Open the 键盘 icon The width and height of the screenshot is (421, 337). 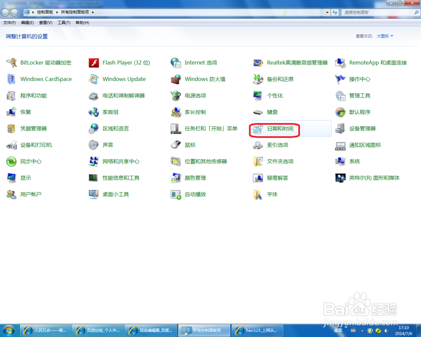(x=258, y=112)
